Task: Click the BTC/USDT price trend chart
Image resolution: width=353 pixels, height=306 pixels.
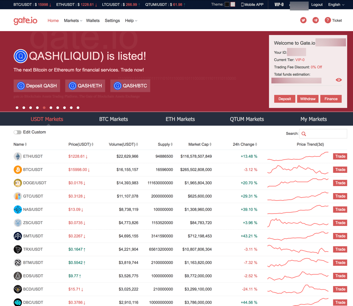Action: [x=298, y=169]
